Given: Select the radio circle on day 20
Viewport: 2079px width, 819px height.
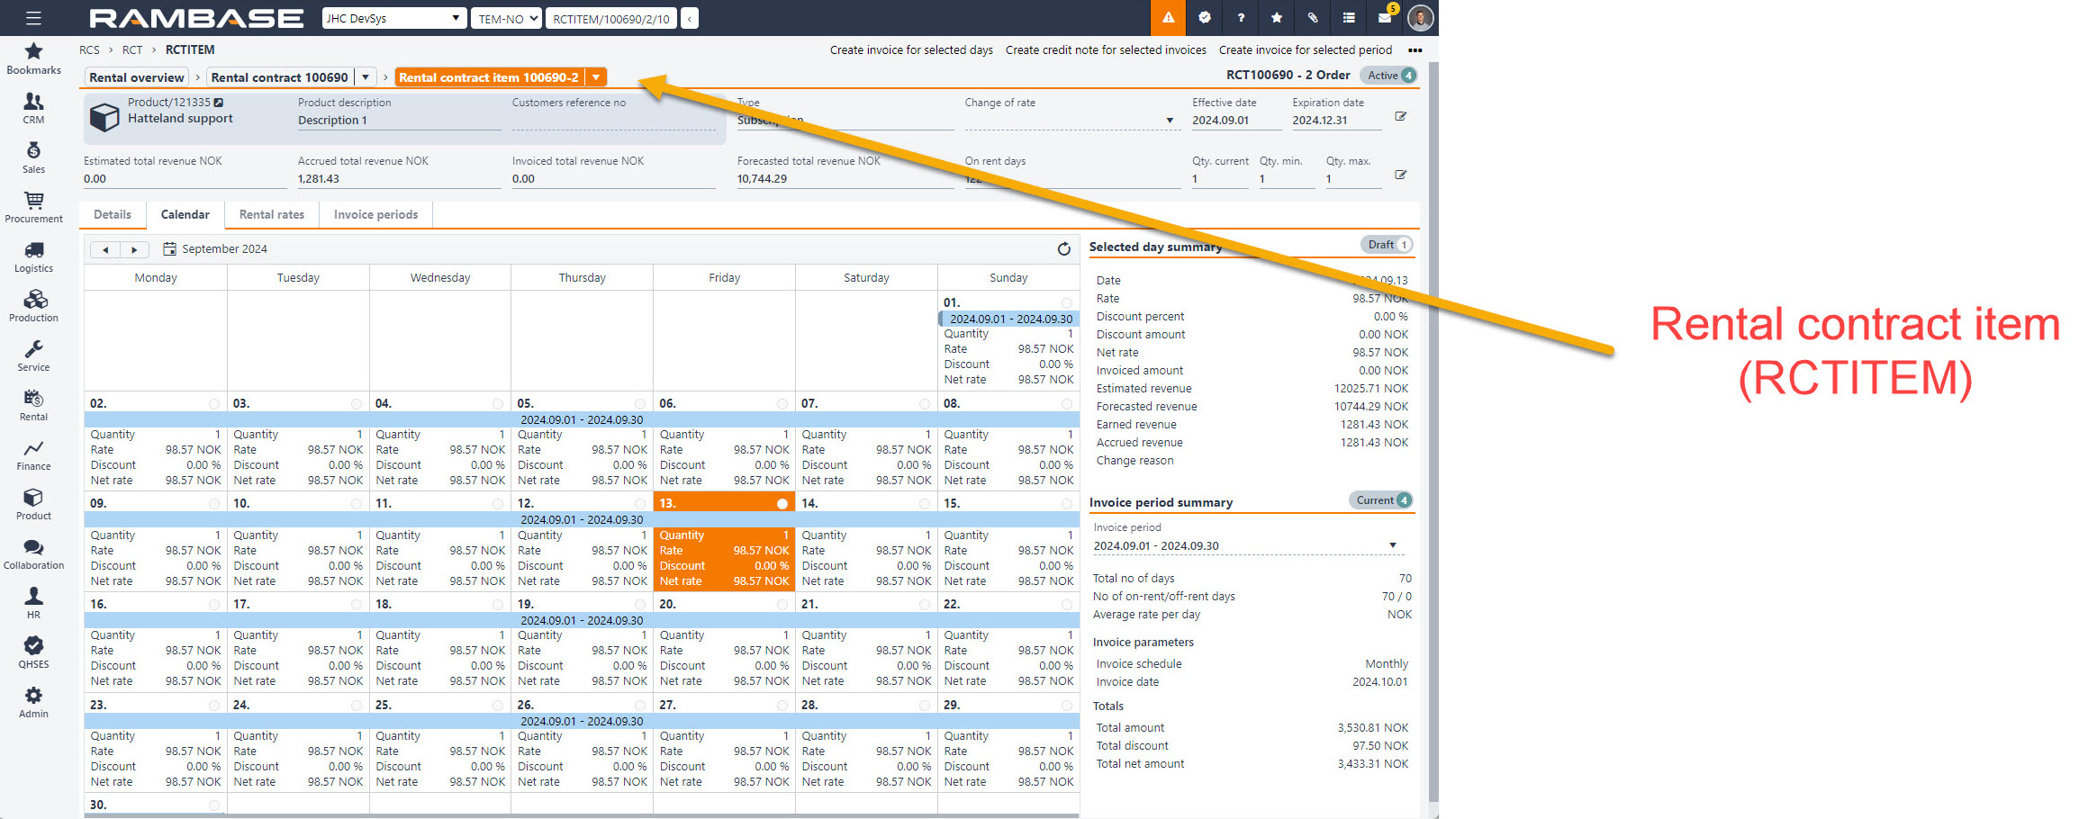Looking at the screenshot, I should point(782,605).
